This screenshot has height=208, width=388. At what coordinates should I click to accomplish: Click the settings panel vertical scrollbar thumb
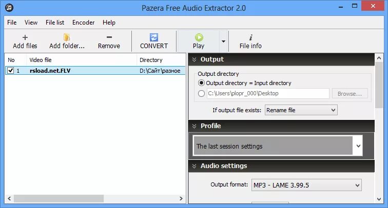[379, 85]
